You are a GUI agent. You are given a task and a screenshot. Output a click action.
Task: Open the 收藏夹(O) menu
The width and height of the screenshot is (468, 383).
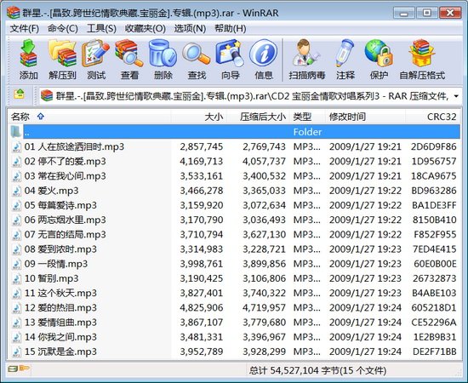click(x=146, y=29)
